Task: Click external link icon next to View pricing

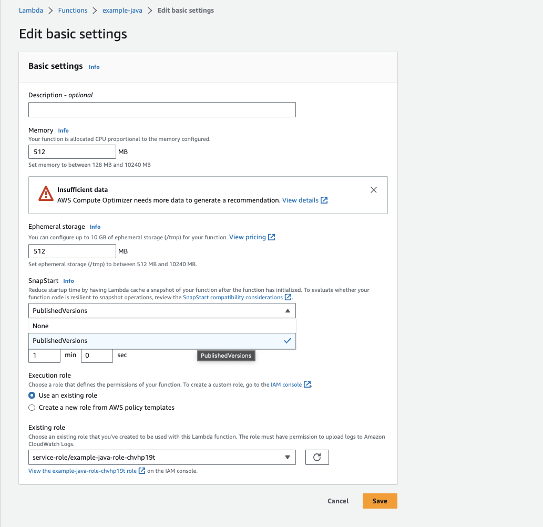Action: [272, 237]
